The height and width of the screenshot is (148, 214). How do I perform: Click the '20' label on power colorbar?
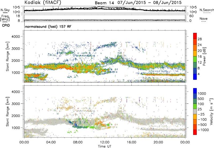pos(200,51)
